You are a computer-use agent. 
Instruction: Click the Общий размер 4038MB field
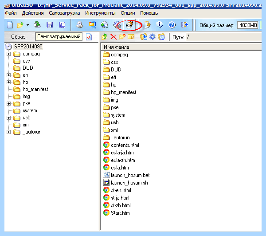coord(247,25)
